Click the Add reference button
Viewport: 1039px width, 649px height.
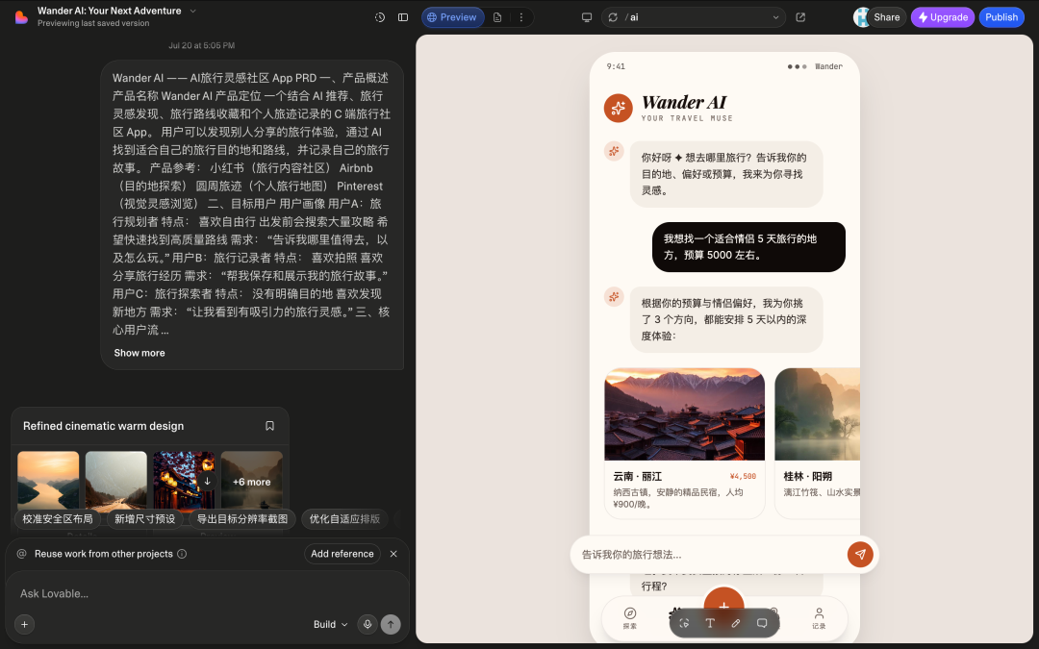(342, 554)
